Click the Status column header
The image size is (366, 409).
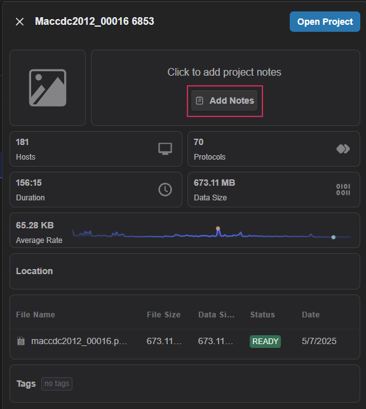point(262,315)
